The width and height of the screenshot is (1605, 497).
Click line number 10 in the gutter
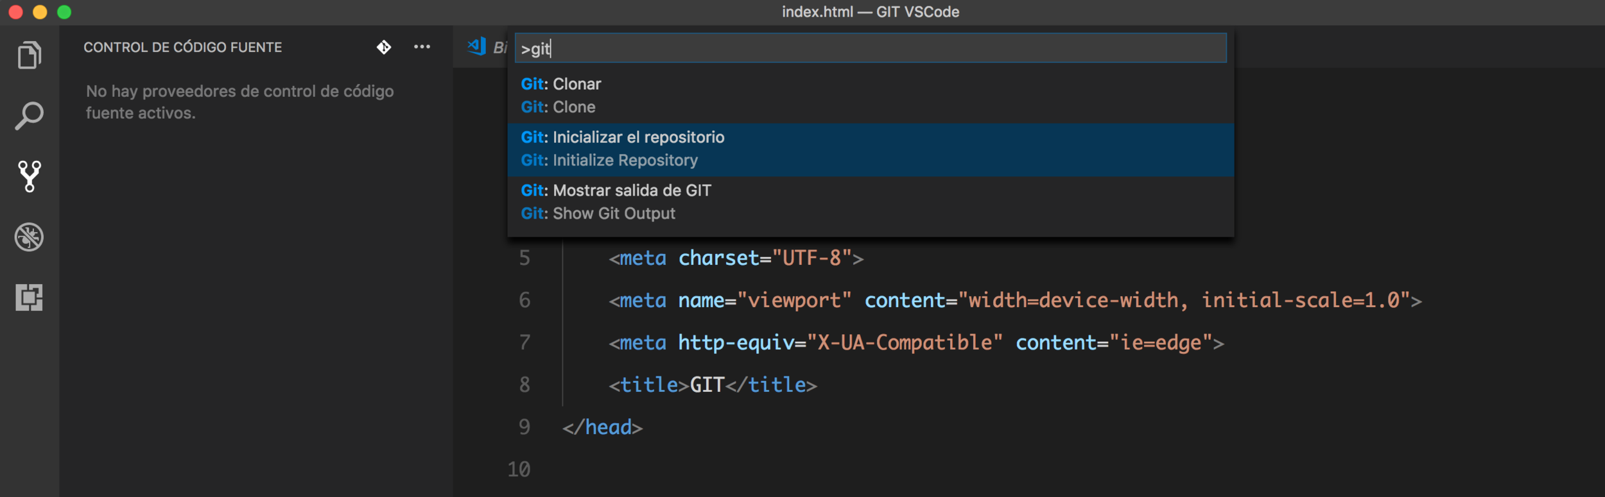519,469
